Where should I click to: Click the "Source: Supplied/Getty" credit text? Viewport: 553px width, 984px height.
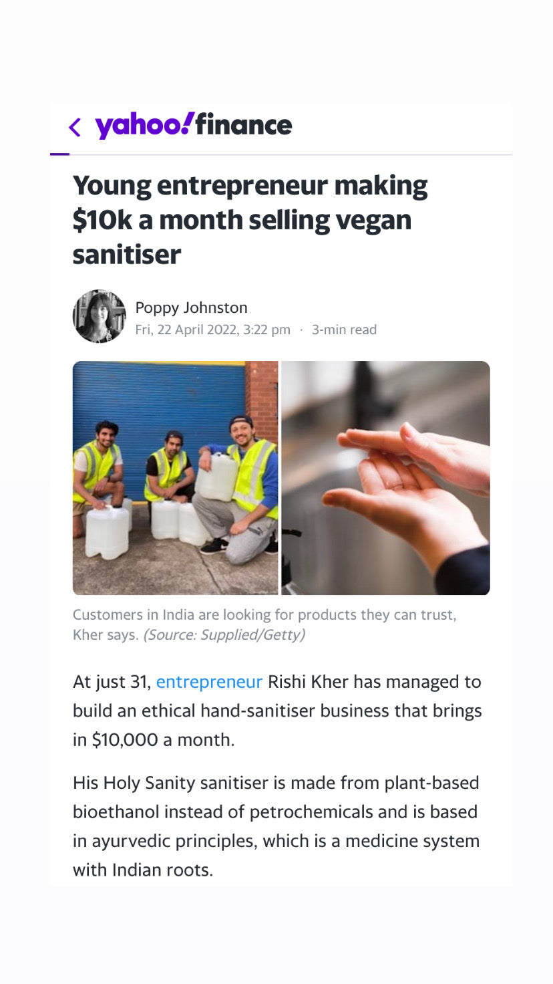point(224,635)
